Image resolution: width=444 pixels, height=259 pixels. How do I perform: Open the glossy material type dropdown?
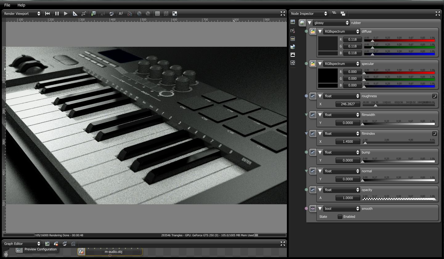(331, 23)
